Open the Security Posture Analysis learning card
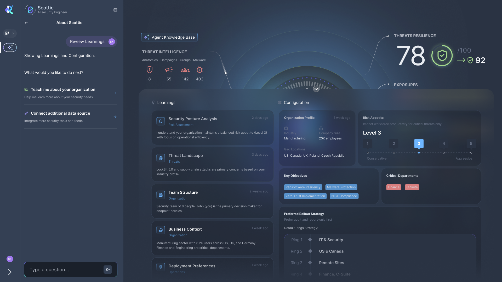The image size is (502, 282). (213, 127)
